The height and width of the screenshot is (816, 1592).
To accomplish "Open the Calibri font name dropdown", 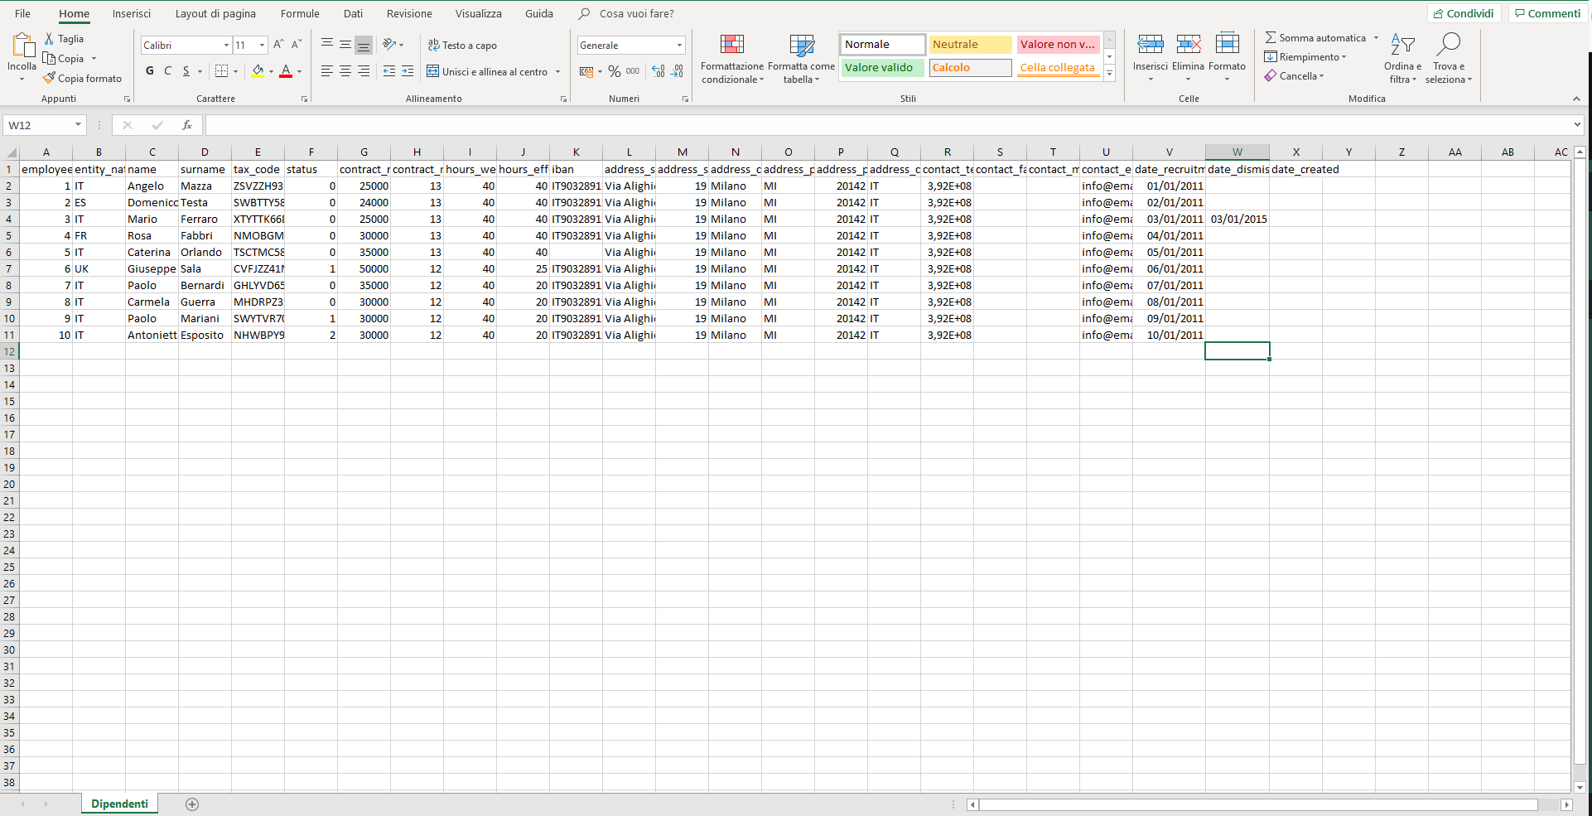I will (x=226, y=46).
